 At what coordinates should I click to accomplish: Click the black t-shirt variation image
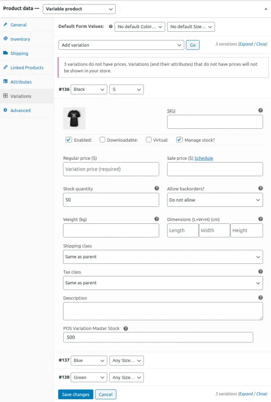(x=74, y=118)
